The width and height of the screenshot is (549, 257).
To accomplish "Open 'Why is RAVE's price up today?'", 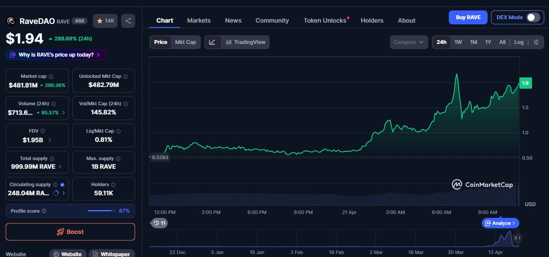I will [x=56, y=55].
